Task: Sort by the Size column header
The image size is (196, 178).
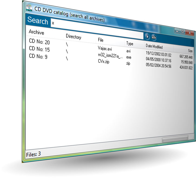Action: coord(190,51)
